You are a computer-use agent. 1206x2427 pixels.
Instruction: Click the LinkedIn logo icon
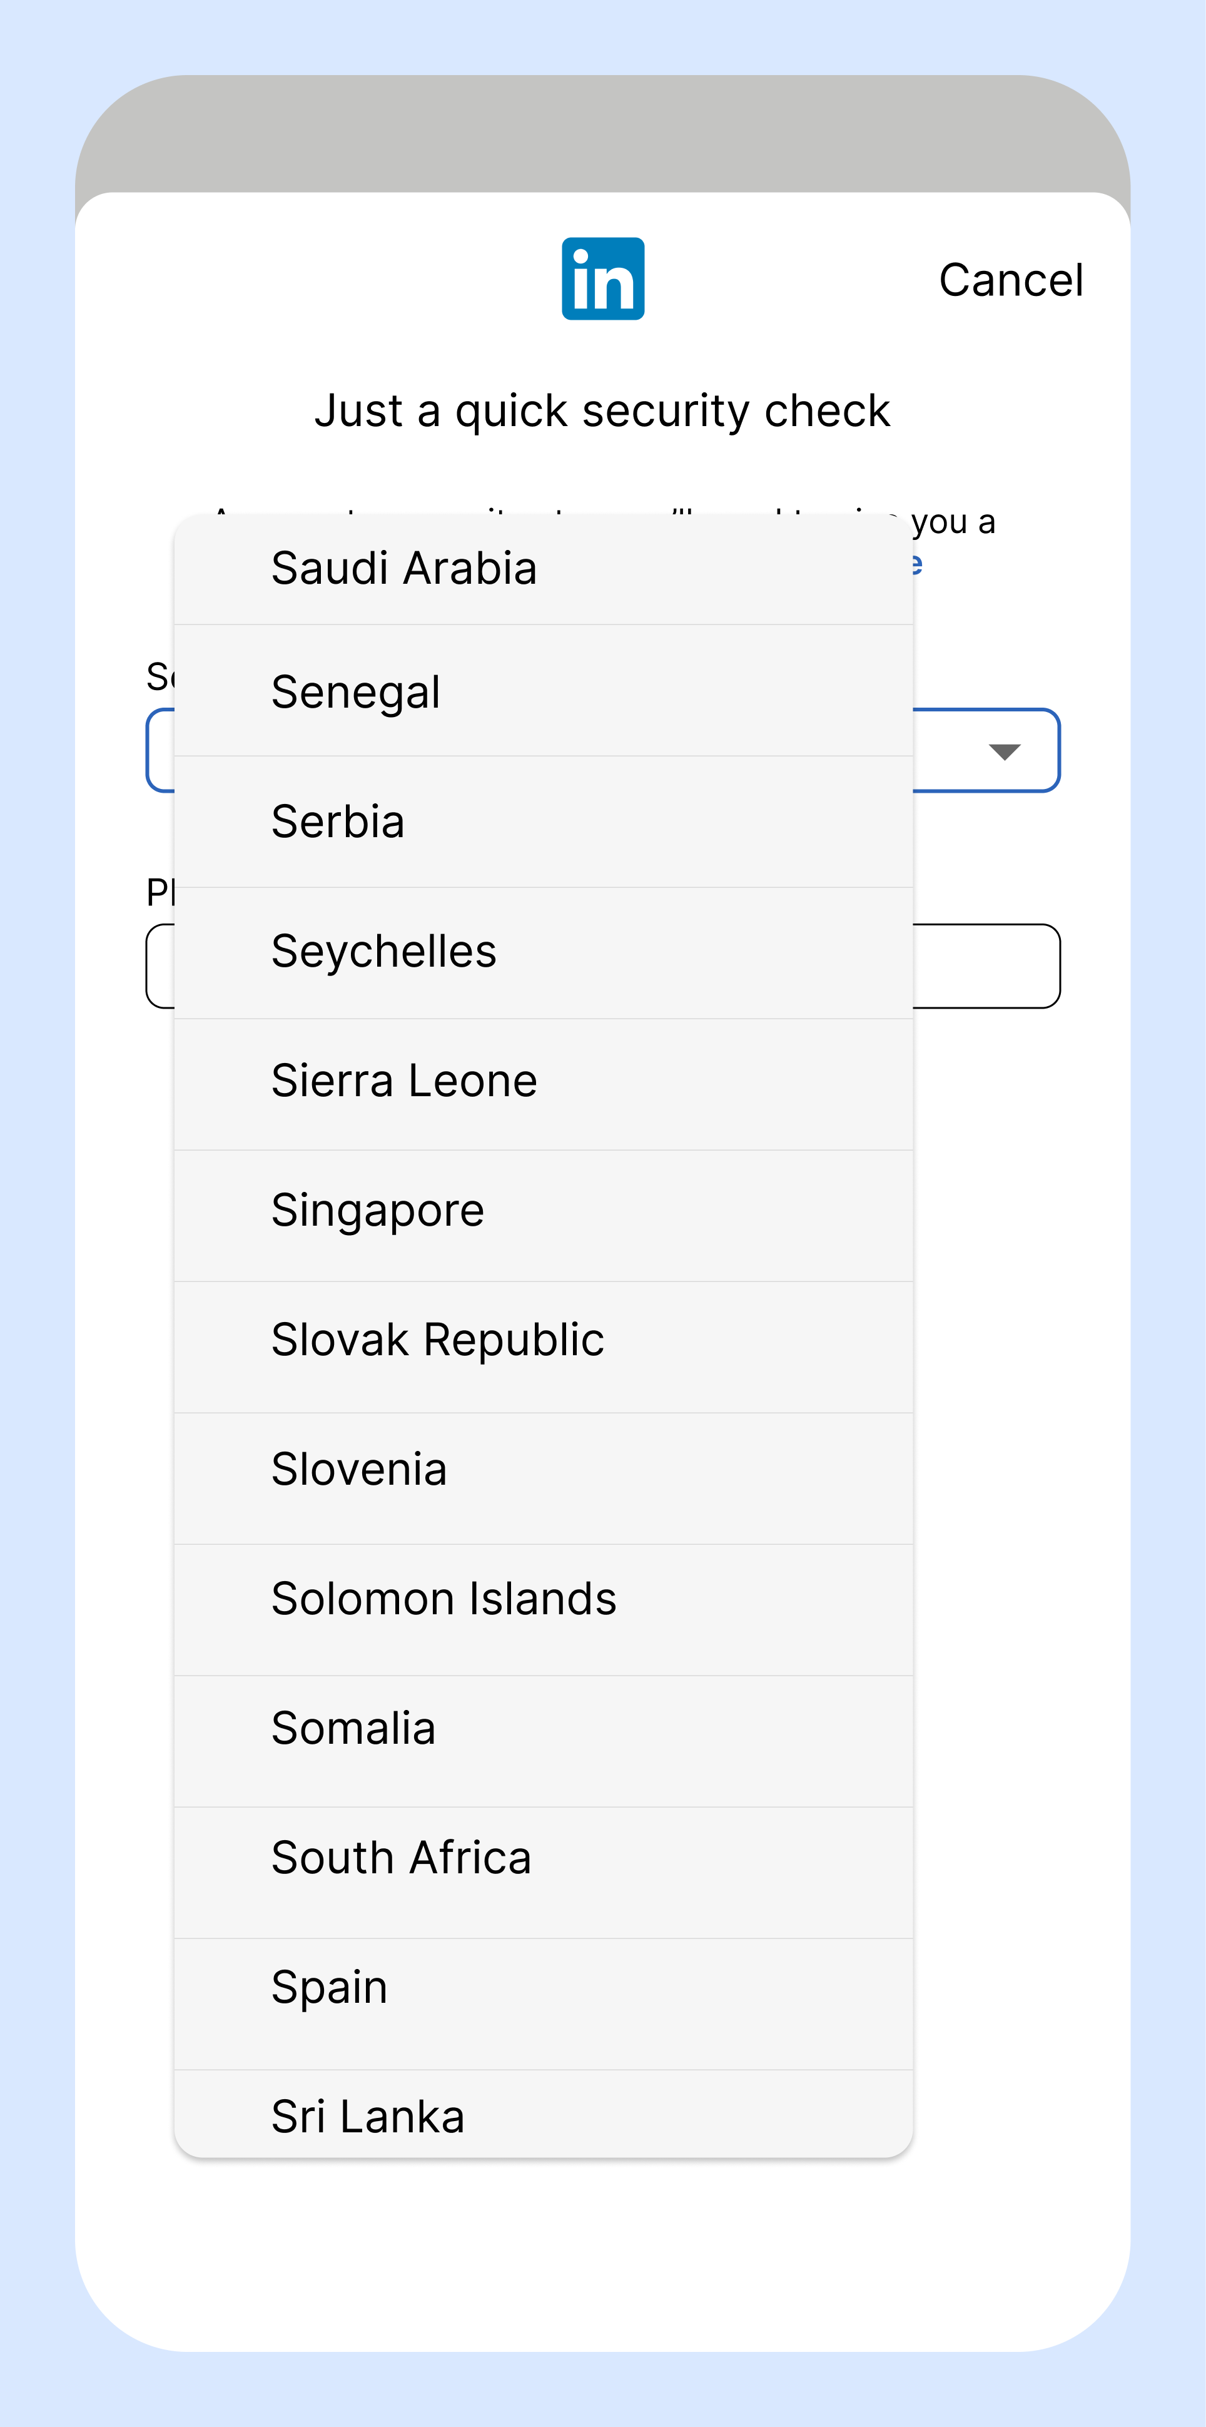click(603, 279)
